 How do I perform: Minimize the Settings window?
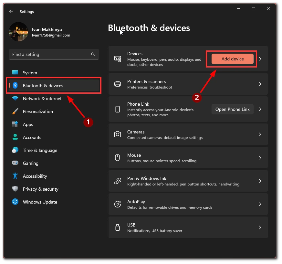click(239, 9)
